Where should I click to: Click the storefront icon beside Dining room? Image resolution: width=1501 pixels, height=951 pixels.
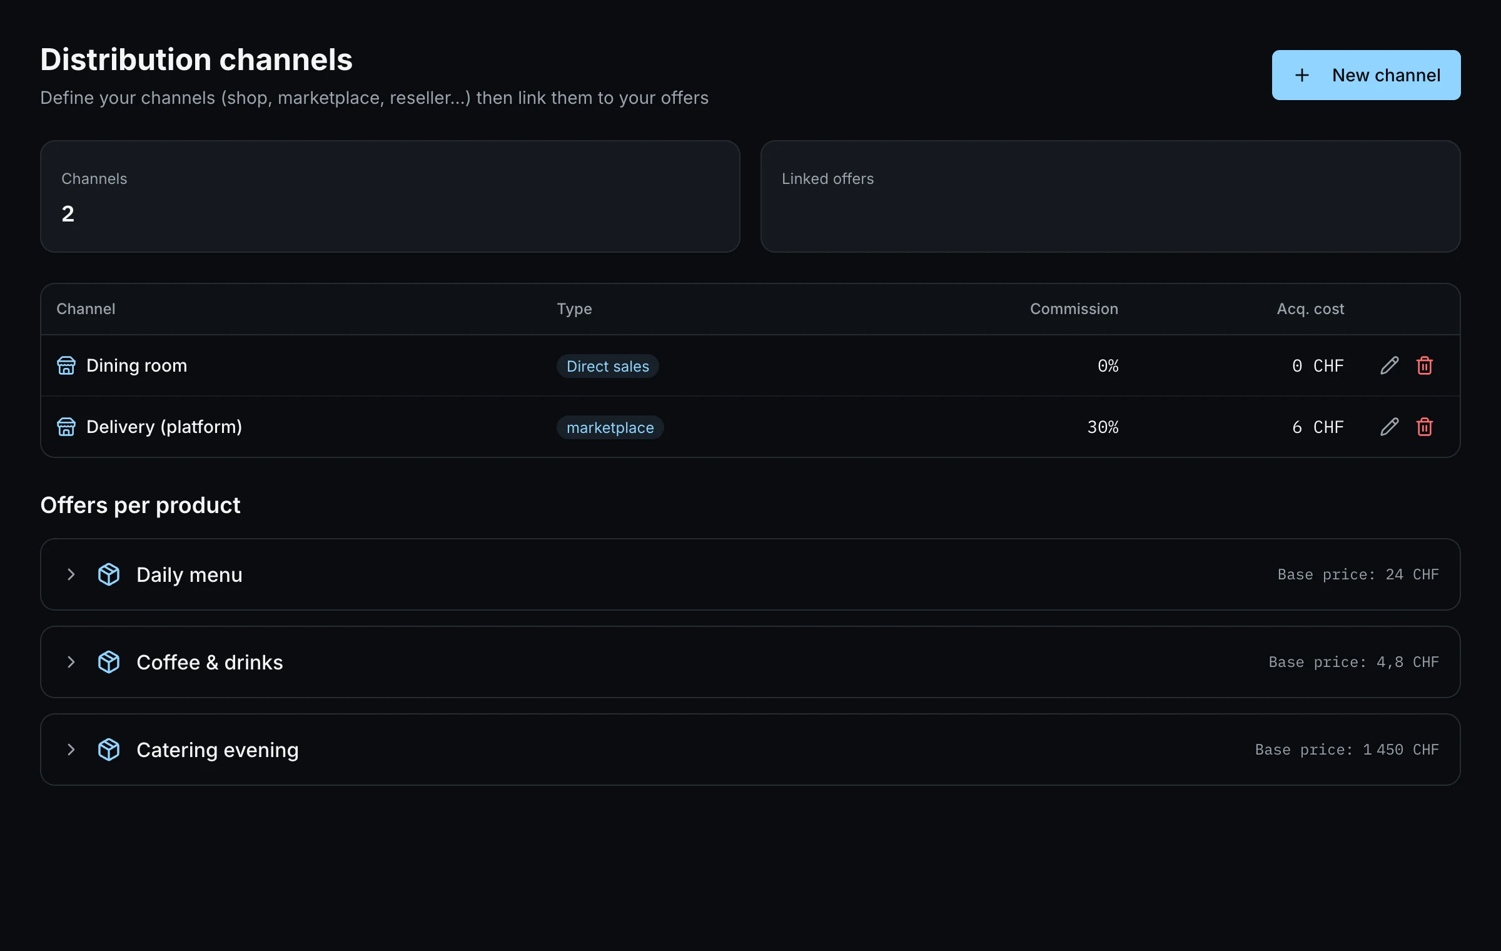click(x=66, y=365)
